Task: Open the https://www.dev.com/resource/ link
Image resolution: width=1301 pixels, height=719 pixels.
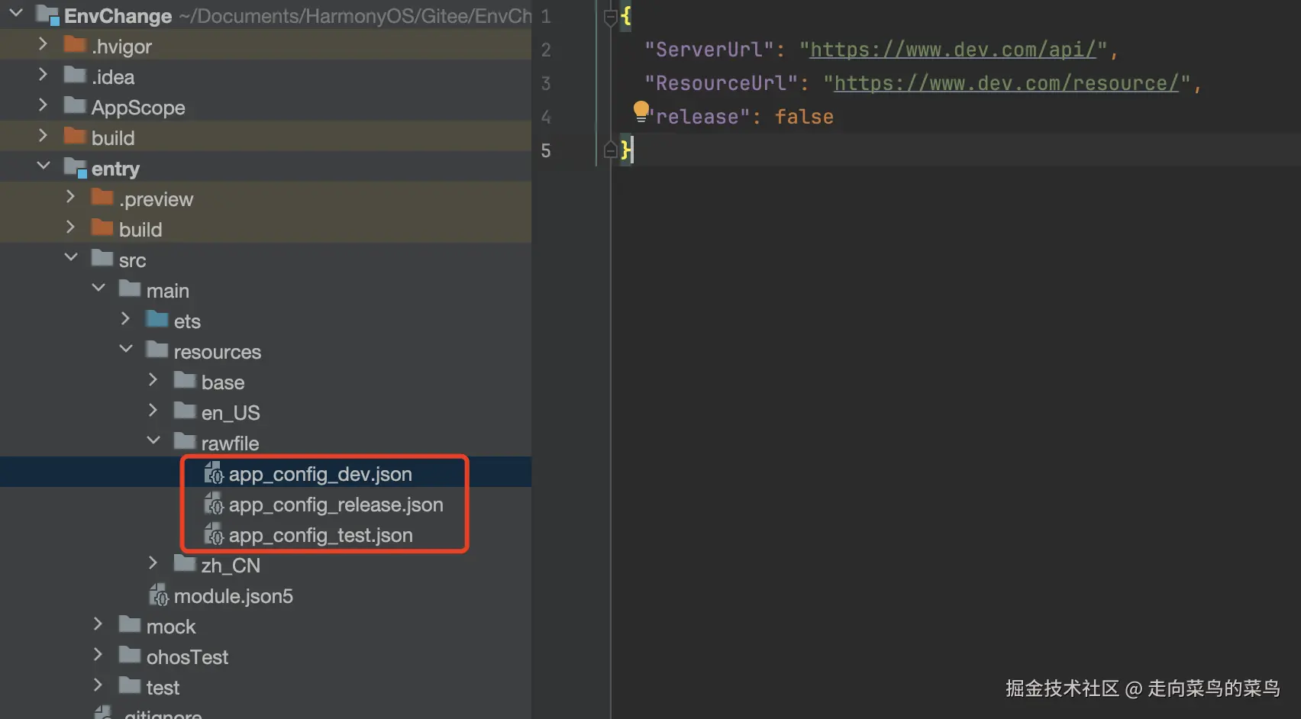Action: click(x=1006, y=84)
